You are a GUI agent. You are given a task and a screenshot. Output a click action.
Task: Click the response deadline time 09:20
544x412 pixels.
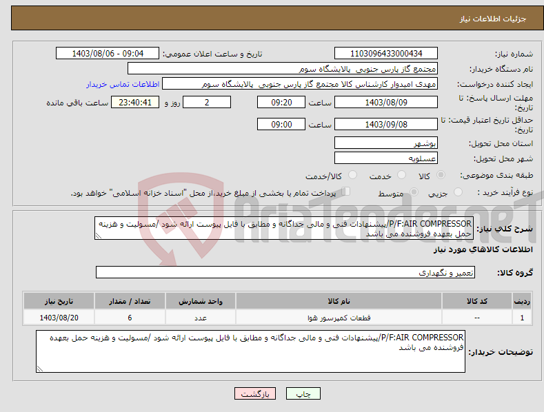click(281, 102)
